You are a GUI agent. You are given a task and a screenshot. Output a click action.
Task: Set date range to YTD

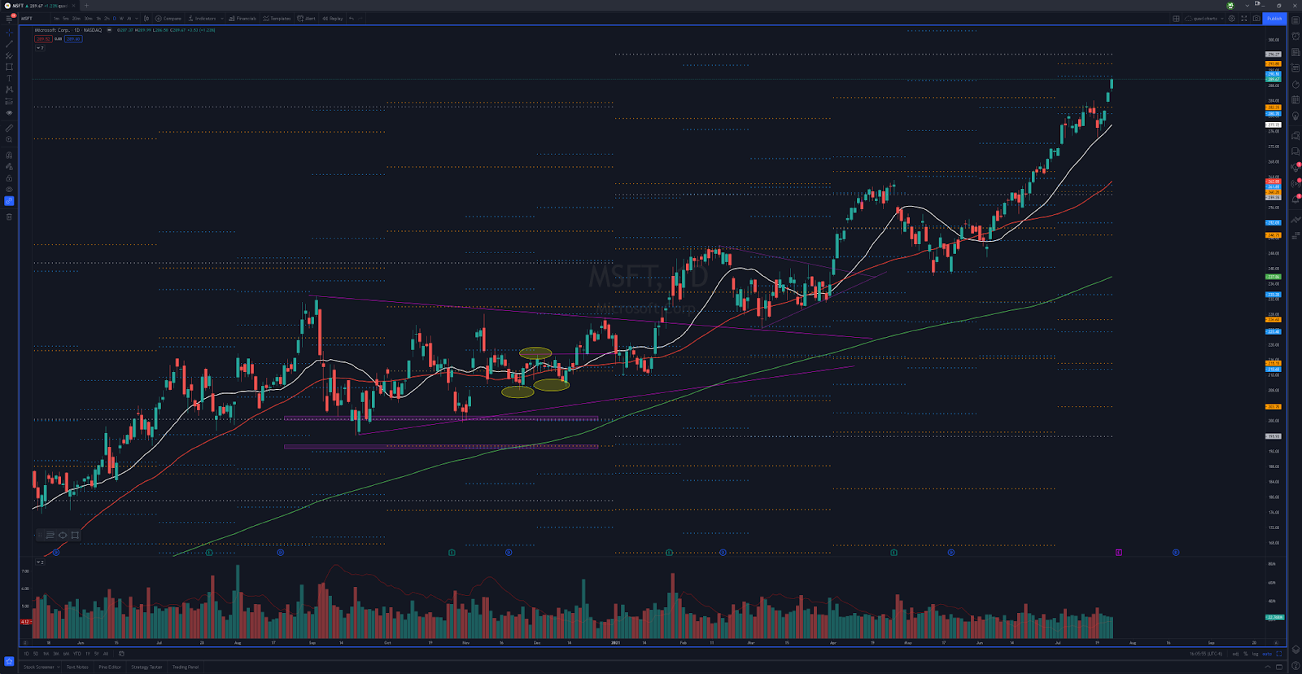(x=77, y=654)
